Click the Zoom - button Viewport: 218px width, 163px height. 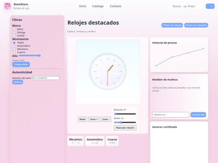tap(106, 119)
